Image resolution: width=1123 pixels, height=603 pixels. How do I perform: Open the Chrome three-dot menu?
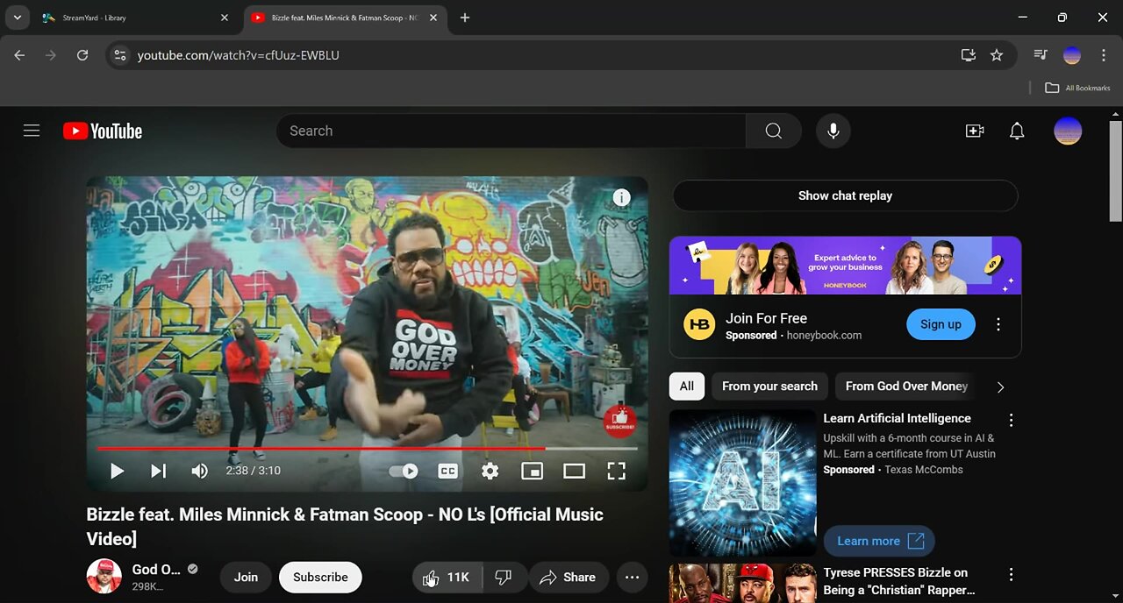click(1103, 55)
